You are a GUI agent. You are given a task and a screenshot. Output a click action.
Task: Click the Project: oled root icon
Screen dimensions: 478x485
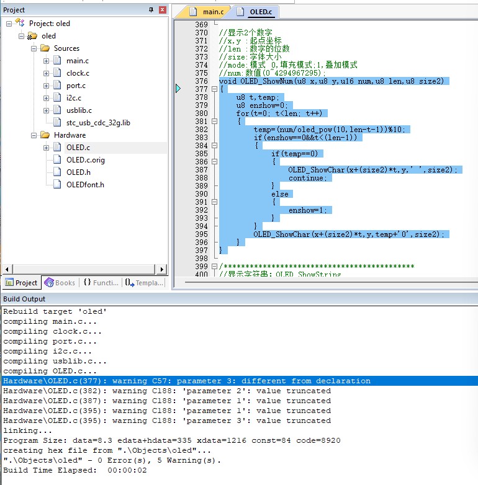click(20, 22)
